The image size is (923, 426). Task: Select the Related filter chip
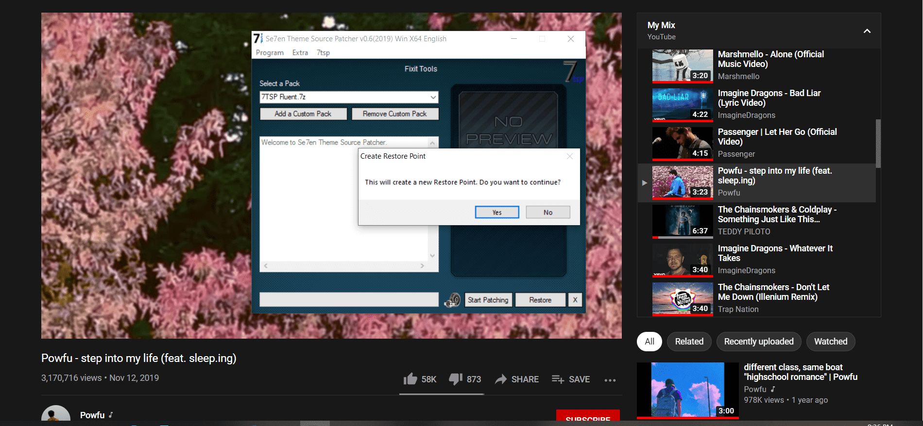coord(689,342)
